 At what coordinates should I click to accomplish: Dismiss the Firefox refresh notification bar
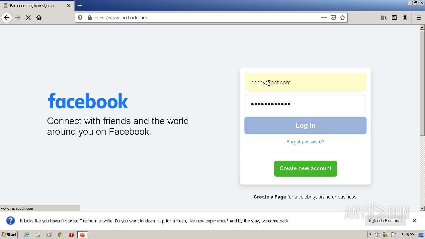click(414, 221)
